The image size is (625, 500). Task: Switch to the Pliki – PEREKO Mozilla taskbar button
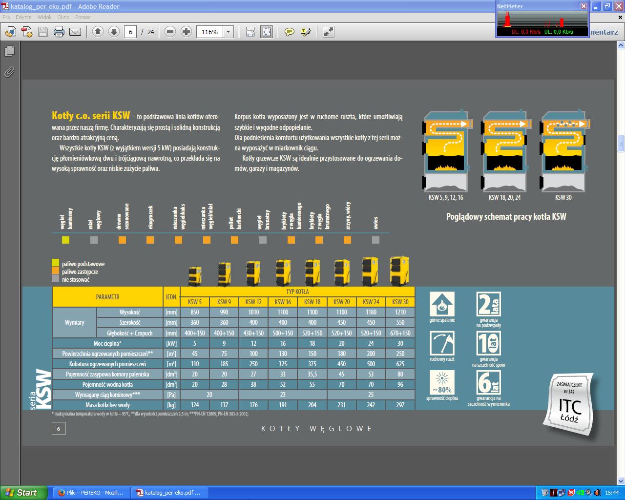pos(90,493)
